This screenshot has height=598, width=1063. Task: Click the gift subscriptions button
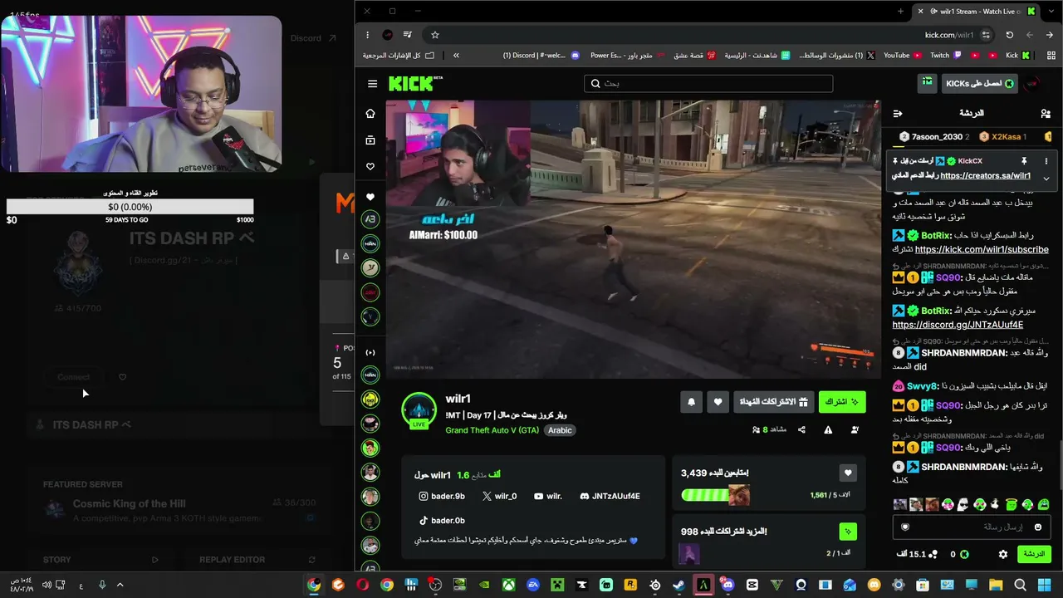[773, 402]
